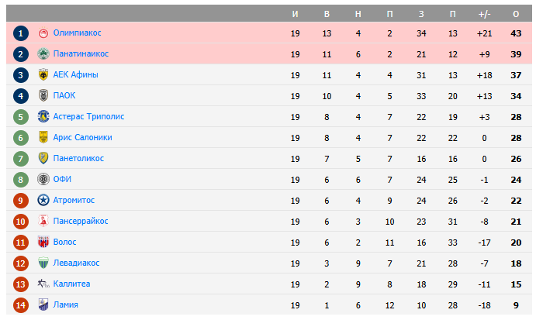Click the Panetolikos club crest icon
The image size is (536, 320).
pyautogui.click(x=43, y=158)
